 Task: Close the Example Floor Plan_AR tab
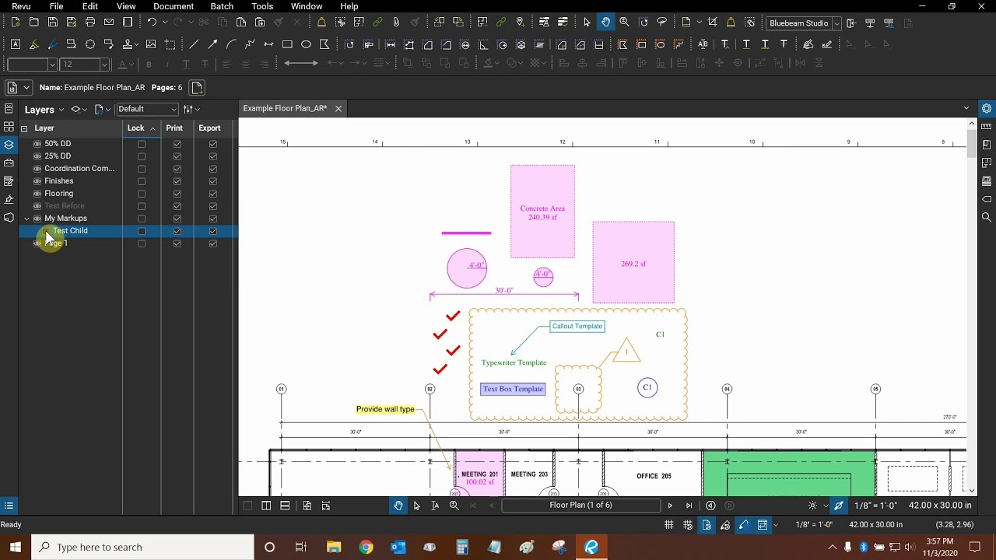338,109
